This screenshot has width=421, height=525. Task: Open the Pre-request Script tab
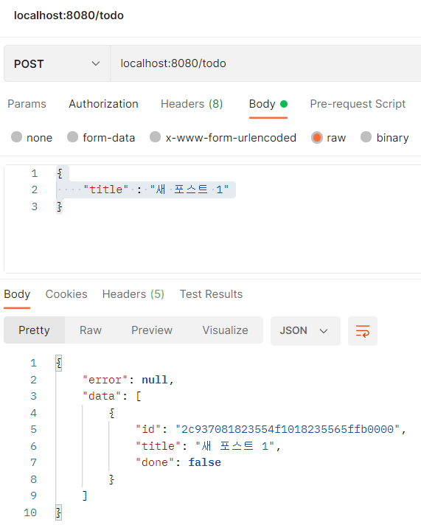pos(358,104)
